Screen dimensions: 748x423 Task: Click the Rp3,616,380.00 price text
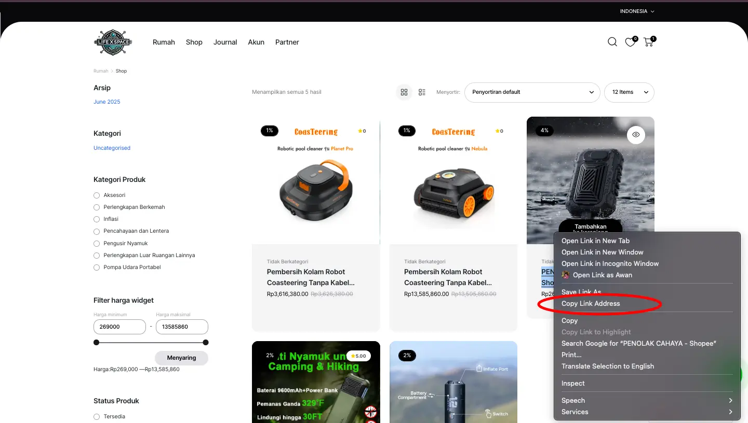point(287,294)
